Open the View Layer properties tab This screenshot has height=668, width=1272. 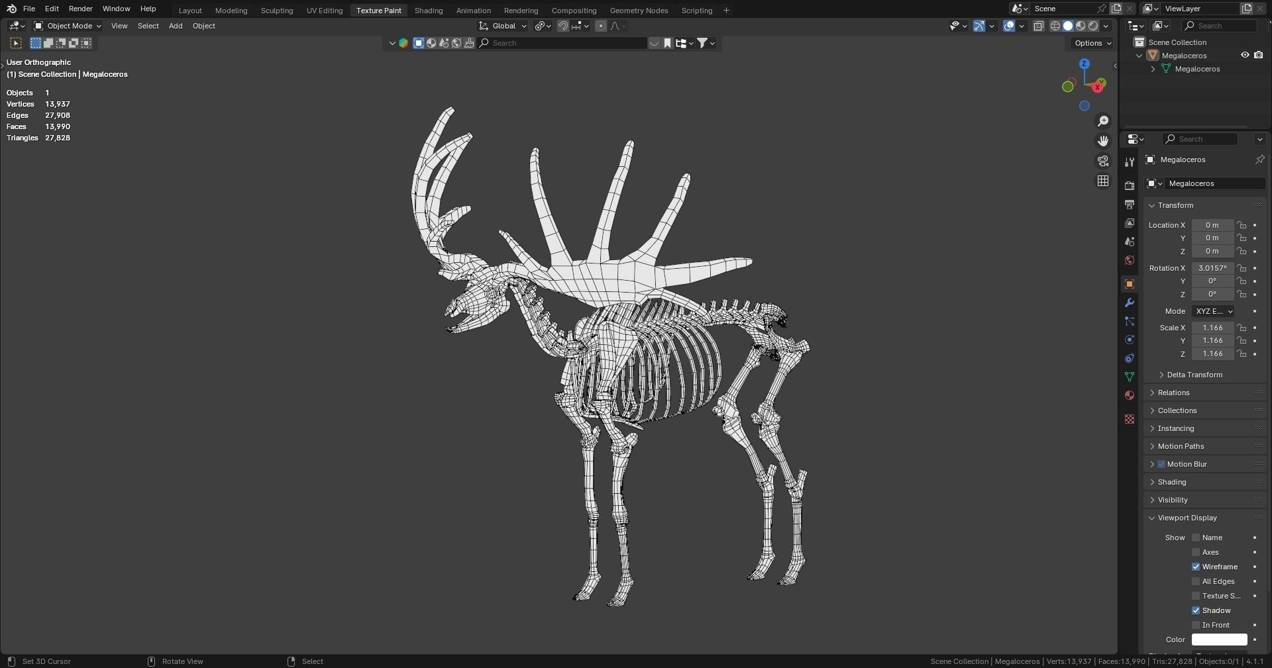[x=1130, y=223]
